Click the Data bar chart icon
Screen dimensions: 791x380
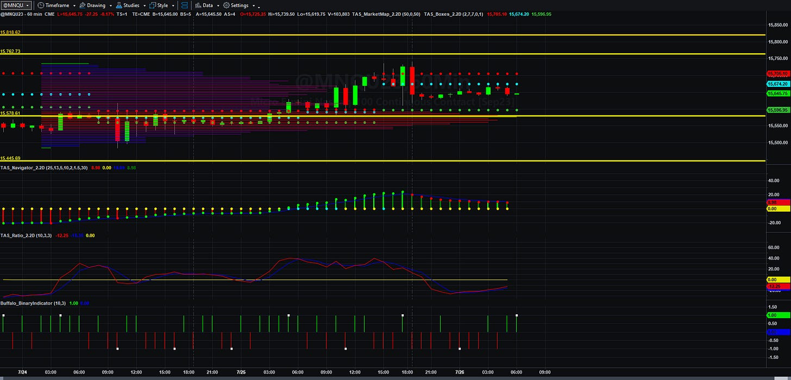[x=198, y=5]
